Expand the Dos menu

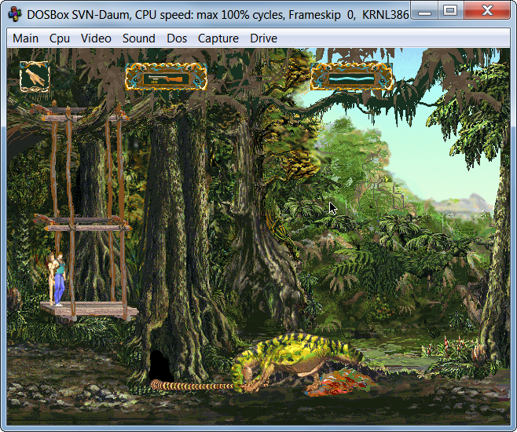(177, 38)
